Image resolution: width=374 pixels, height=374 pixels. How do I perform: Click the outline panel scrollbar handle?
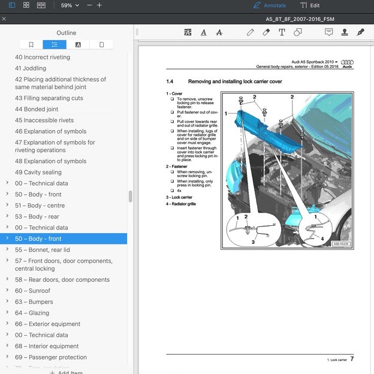[x=130, y=197]
